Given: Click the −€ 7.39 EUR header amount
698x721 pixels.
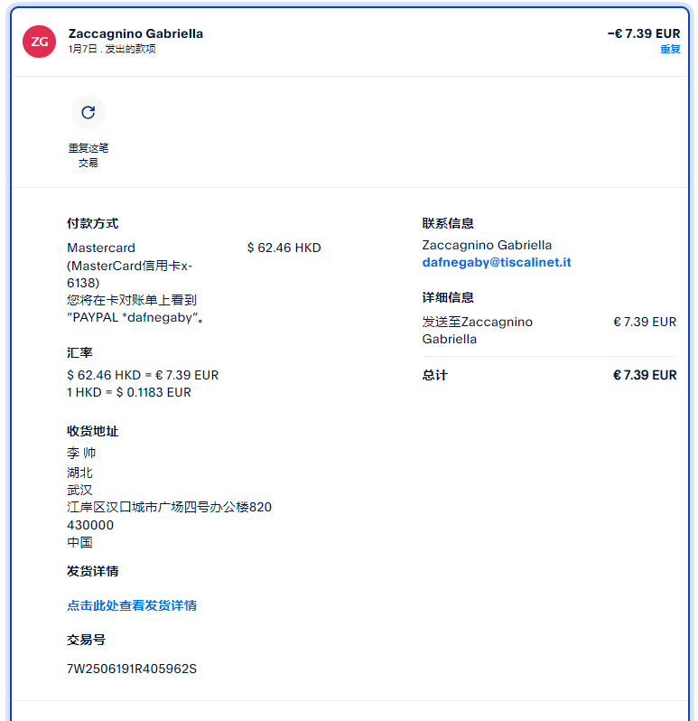Looking at the screenshot, I should point(643,33).
